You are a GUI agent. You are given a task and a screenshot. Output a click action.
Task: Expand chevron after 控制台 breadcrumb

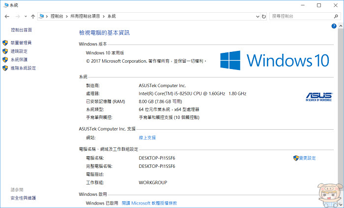67,16
